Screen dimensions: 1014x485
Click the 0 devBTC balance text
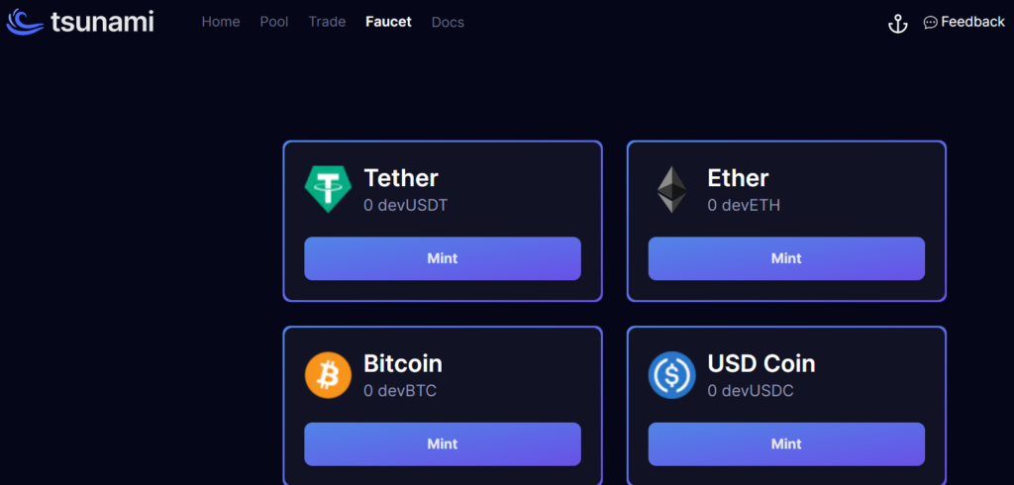click(400, 391)
